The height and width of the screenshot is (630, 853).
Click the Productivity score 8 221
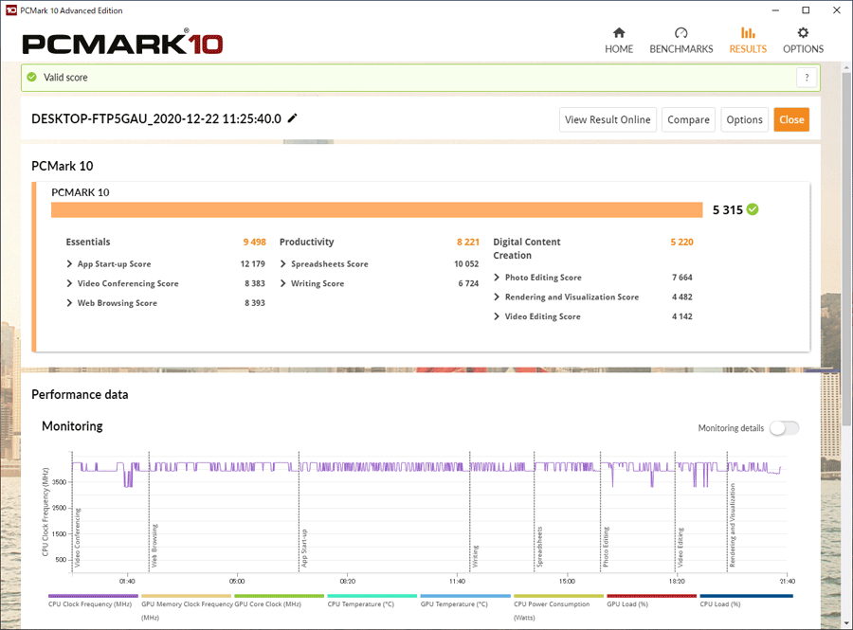468,242
